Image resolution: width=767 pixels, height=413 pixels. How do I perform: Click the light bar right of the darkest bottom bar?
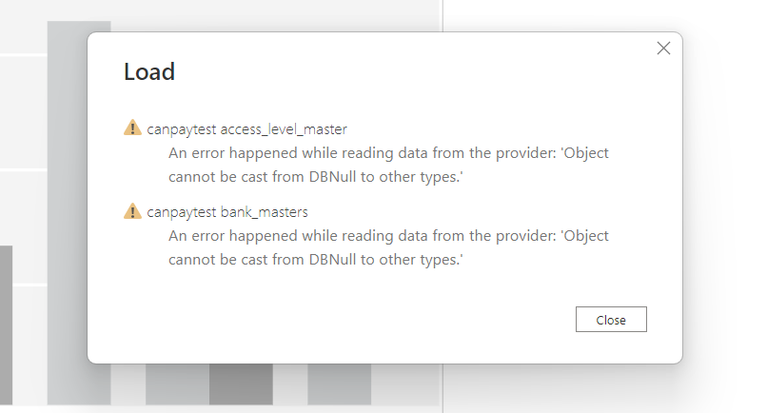pos(339,383)
